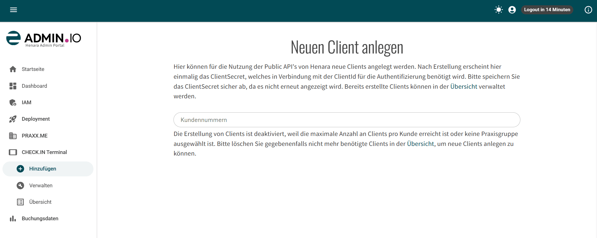Open the Verwalten submenu entry
The height and width of the screenshot is (238, 597).
pyautogui.click(x=48, y=185)
